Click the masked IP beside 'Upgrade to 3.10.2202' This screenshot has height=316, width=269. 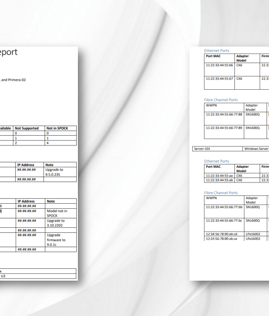coord(27,221)
